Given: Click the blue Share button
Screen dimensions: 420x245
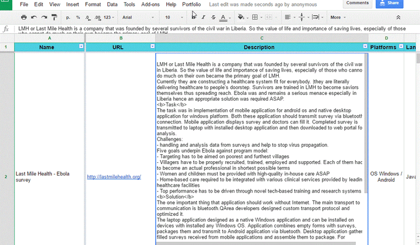Looking at the screenshot, I should (x=390, y=3).
